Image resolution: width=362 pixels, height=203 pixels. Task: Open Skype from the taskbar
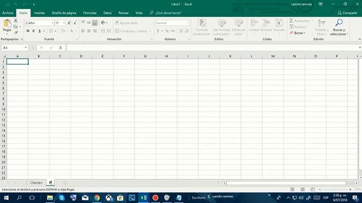pyautogui.click(x=62, y=198)
